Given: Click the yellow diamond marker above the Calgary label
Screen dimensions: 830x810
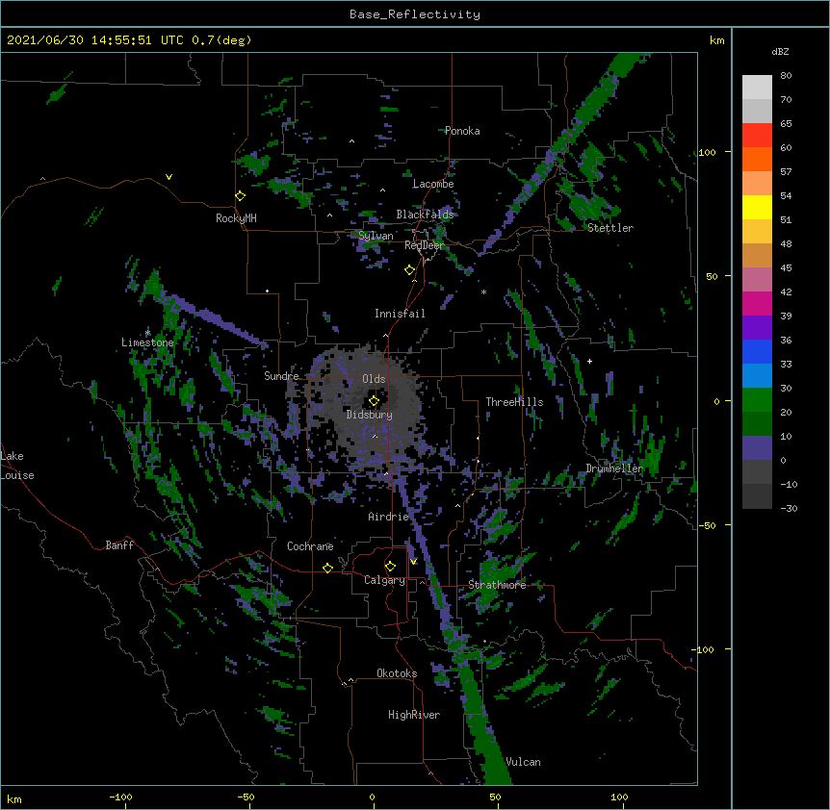Looking at the screenshot, I should click(390, 567).
